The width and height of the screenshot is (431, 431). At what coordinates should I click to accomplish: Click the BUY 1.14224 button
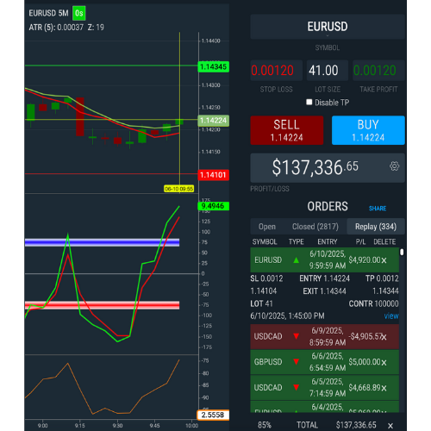coord(368,130)
